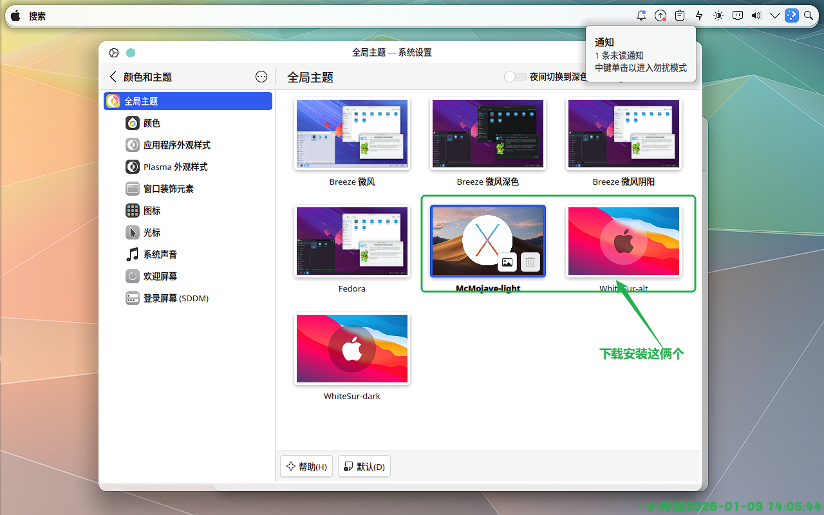Image resolution: width=824 pixels, height=515 pixels.
Task: Click the 帮助(H) button
Action: (306, 467)
